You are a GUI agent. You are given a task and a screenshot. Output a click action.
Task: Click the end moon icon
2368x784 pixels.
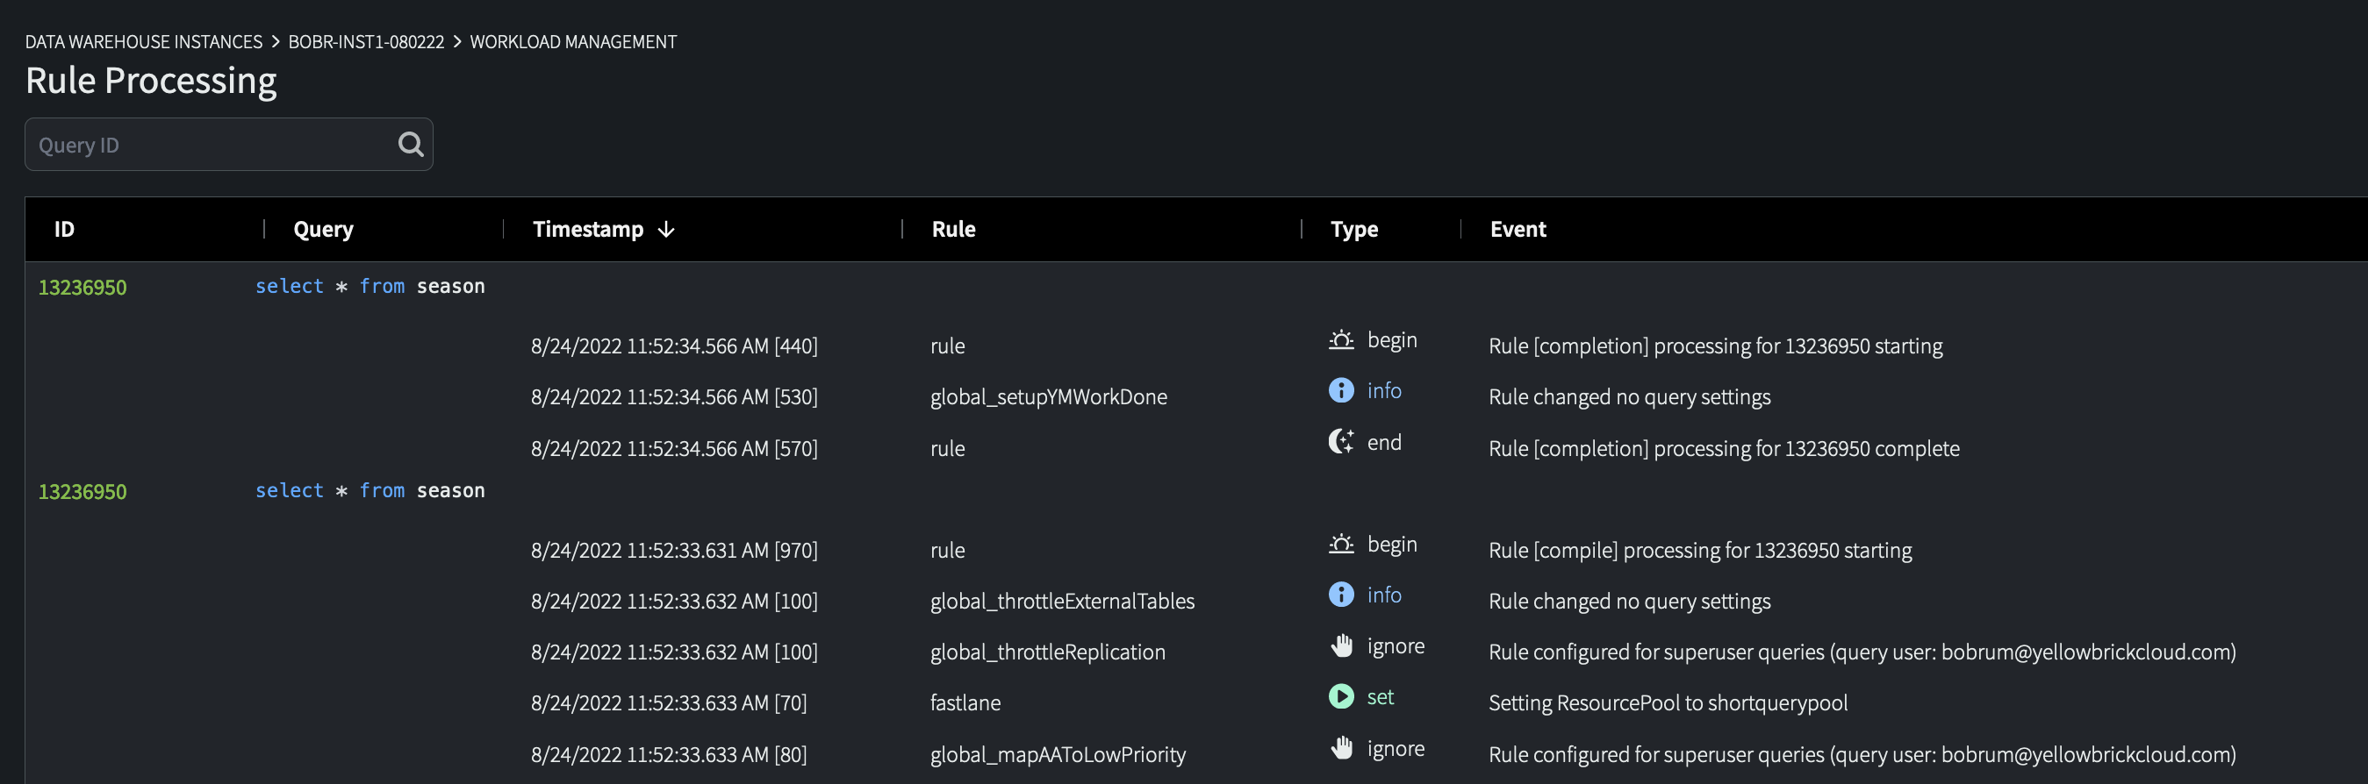pos(1341,443)
